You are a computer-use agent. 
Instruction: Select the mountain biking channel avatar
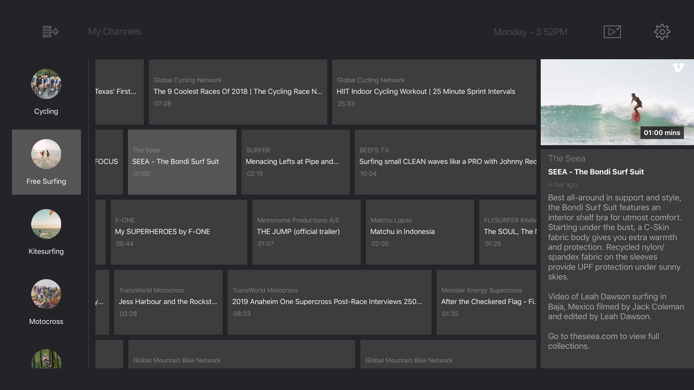pos(46,359)
